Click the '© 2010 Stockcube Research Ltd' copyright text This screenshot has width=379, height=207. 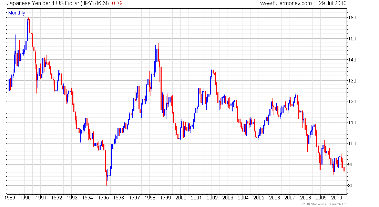323,204
